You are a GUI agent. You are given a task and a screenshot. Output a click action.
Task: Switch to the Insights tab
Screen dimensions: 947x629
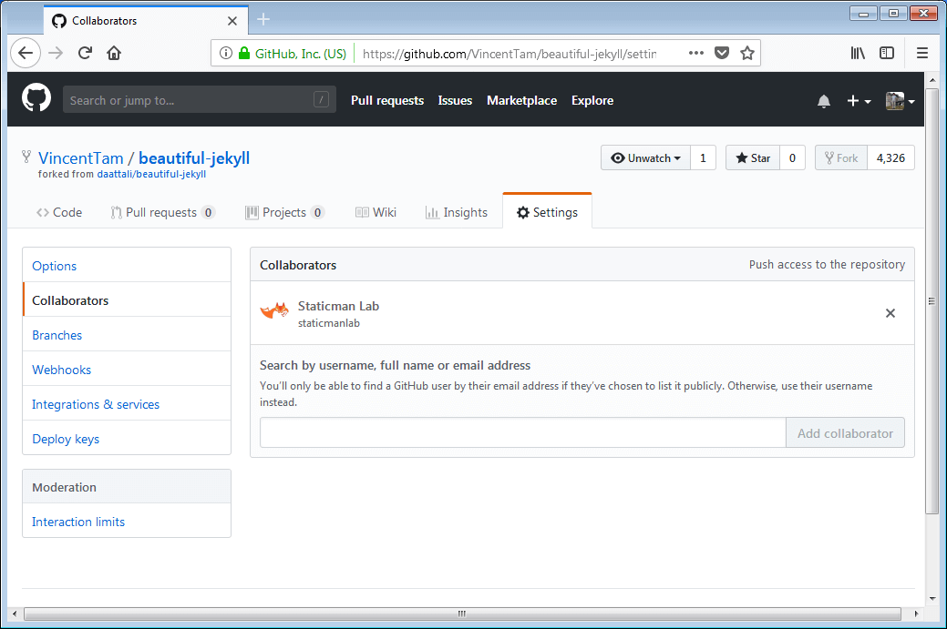(x=456, y=212)
